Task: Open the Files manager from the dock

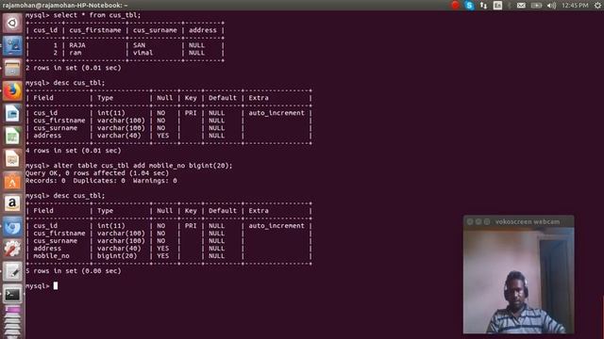Action: 12,69
